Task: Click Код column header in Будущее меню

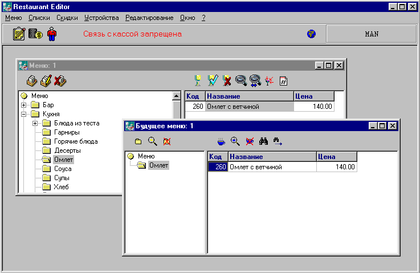Action: point(218,157)
